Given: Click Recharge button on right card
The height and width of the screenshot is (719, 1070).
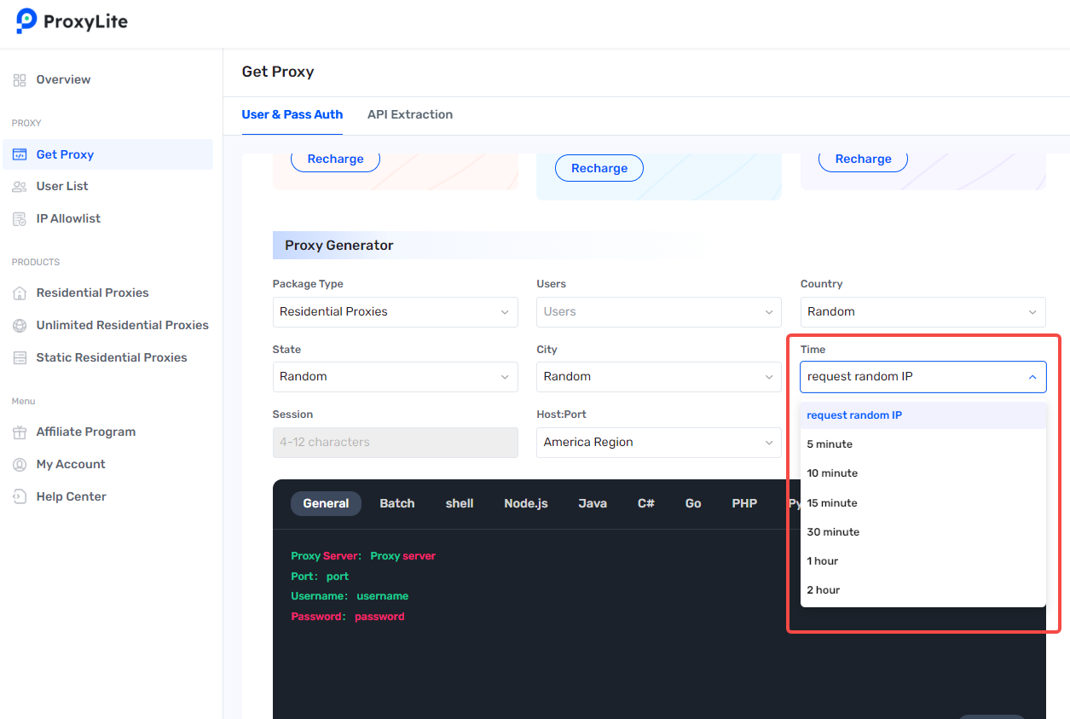Looking at the screenshot, I should click(863, 159).
